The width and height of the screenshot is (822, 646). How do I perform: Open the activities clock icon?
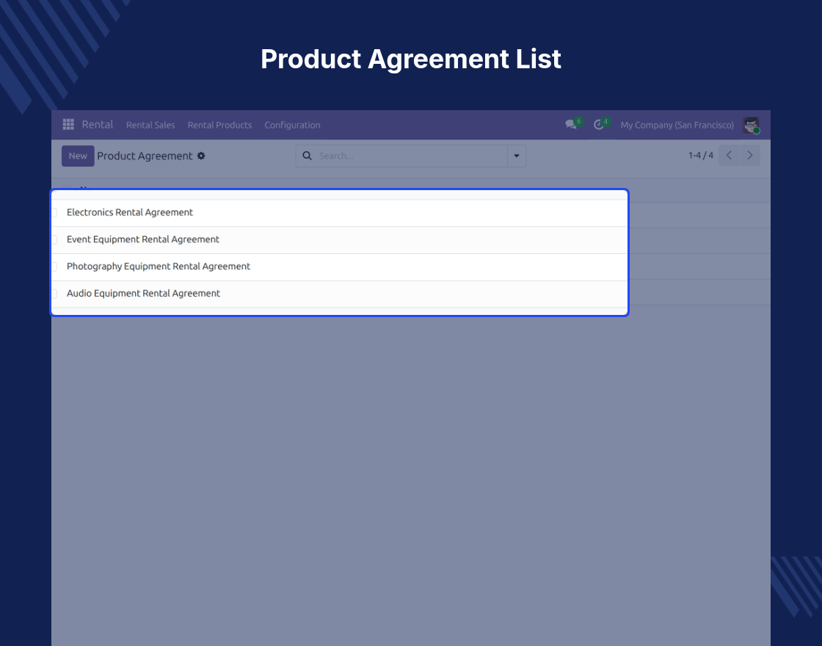(x=599, y=125)
